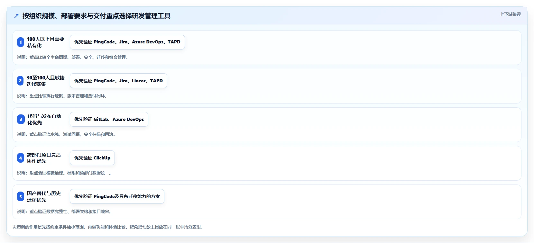
Task: Click the numbered badge 1
Action: tap(21, 42)
